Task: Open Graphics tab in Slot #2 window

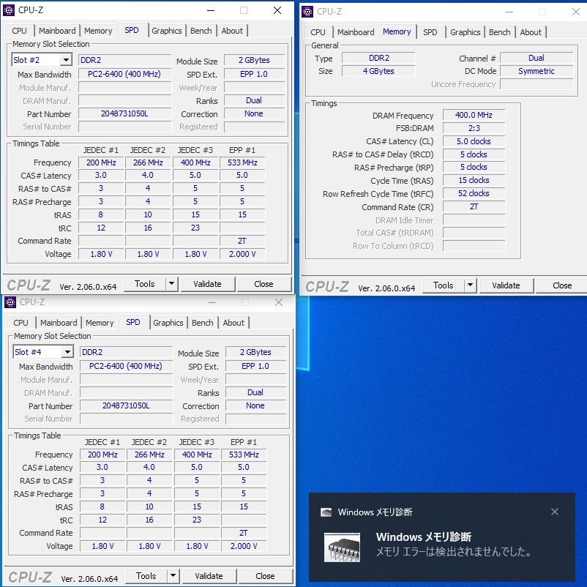Action: point(167,31)
